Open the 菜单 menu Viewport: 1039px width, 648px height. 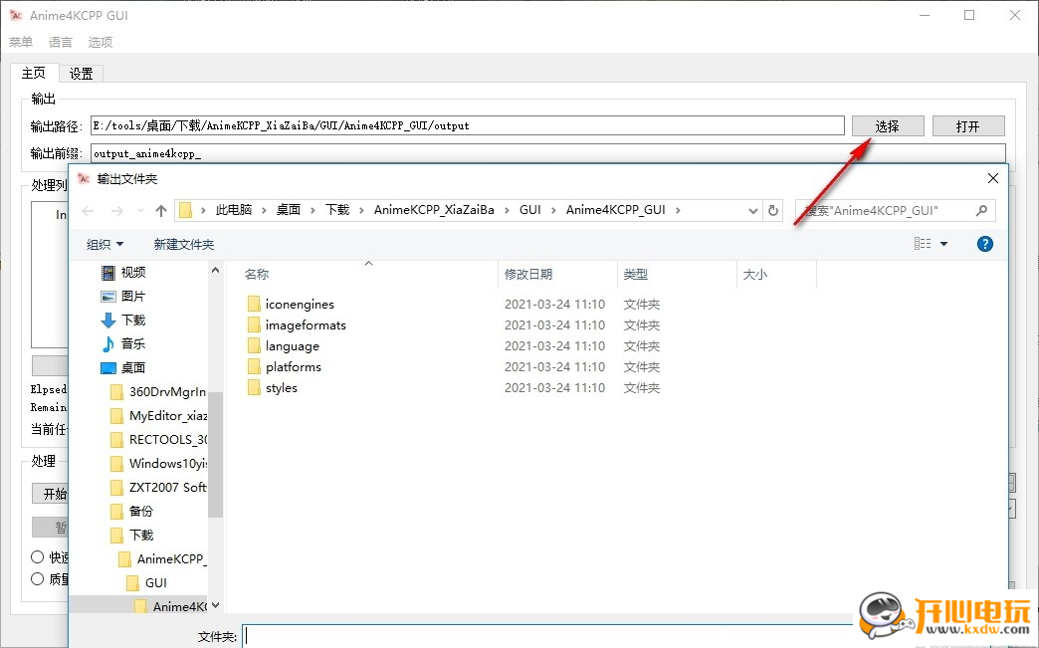tap(21, 42)
